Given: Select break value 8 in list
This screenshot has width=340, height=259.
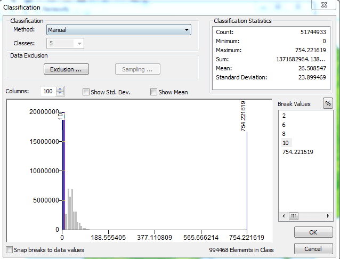Looking at the screenshot, I should coord(284,134).
